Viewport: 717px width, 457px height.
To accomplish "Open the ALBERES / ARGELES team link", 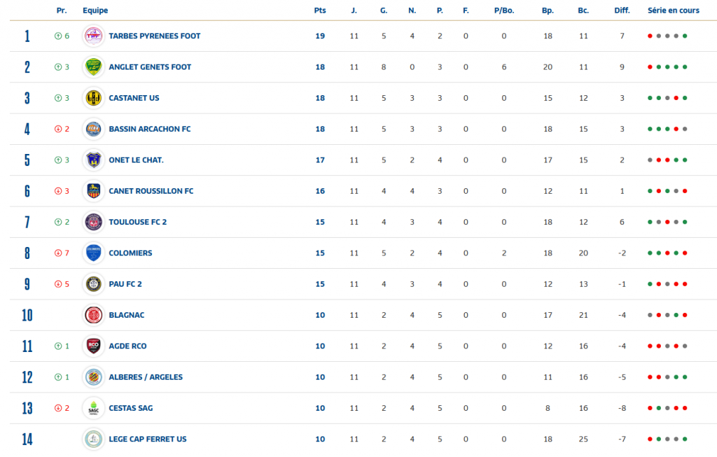I will point(146,377).
